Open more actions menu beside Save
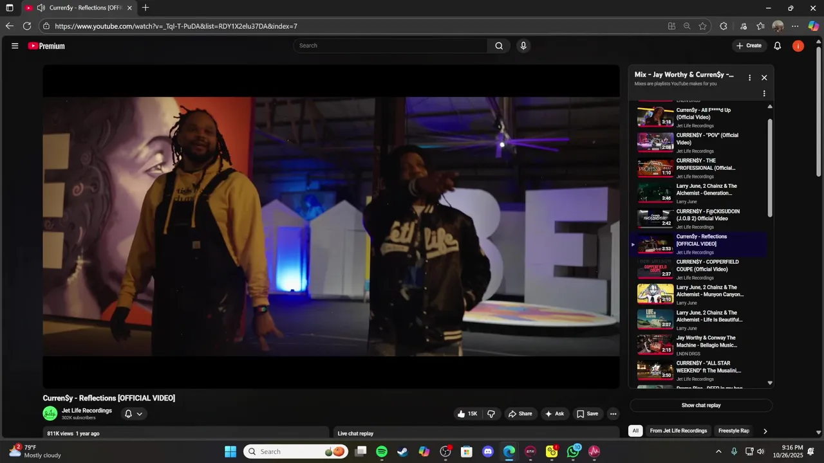Screen dimensions: 824x463 pos(613,413)
